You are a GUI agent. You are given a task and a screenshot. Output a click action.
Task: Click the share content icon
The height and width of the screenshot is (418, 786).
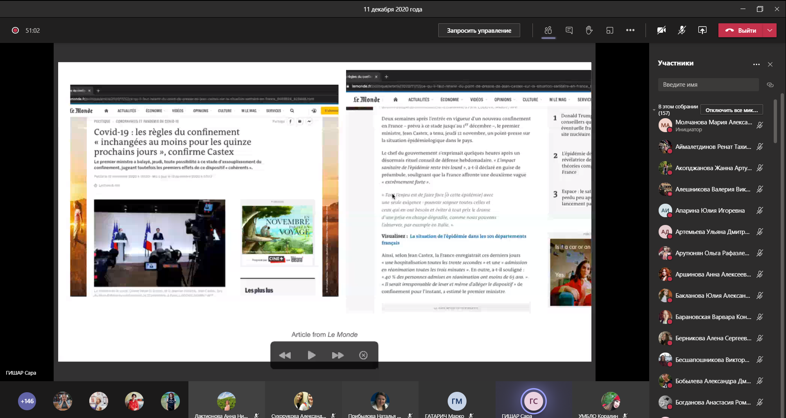click(x=702, y=30)
